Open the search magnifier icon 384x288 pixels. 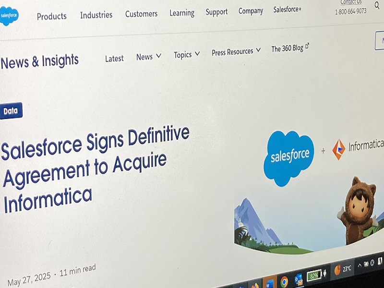pyautogui.click(x=377, y=5)
